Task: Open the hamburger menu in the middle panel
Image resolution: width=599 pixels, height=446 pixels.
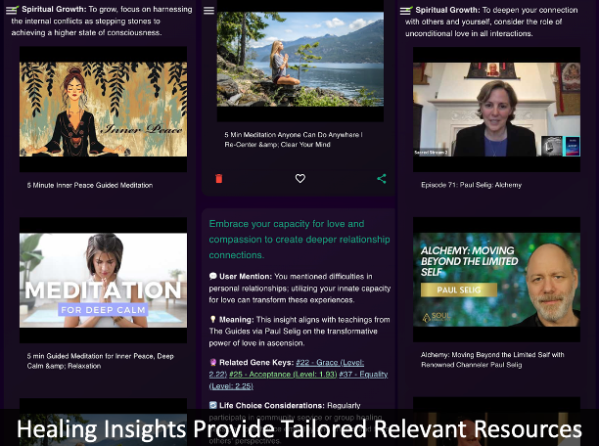Action: [208, 10]
